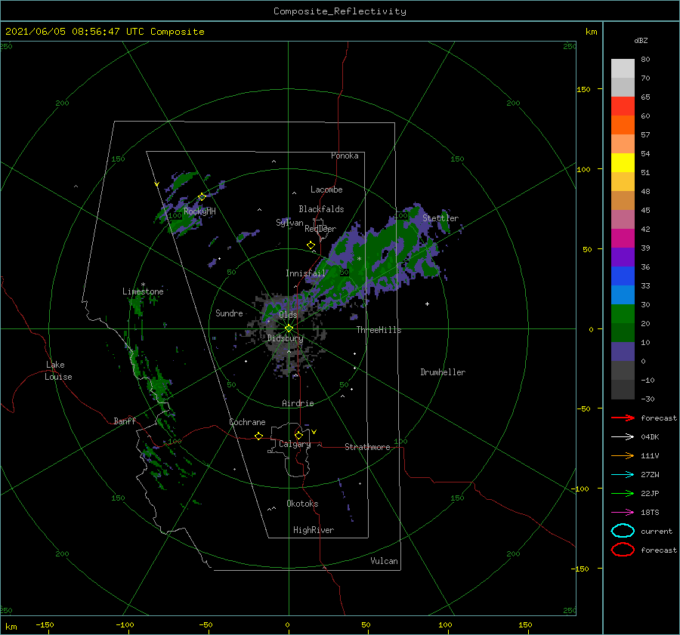The width and height of the screenshot is (680, 635).
Task: Click the Banff label
Action: click(x=125, y=421)
